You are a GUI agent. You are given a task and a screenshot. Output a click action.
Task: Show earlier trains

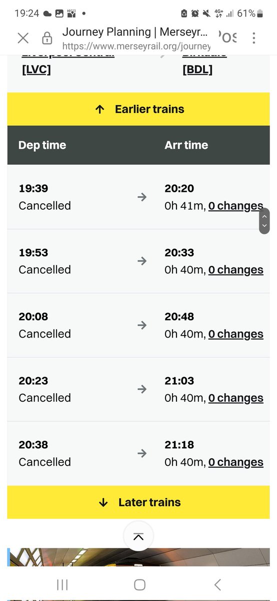pos(138,109)
